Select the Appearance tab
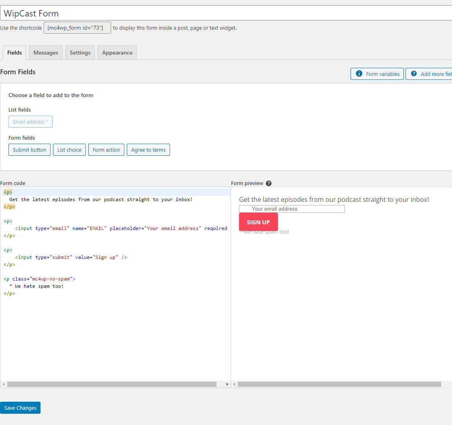 pos(117,53)
